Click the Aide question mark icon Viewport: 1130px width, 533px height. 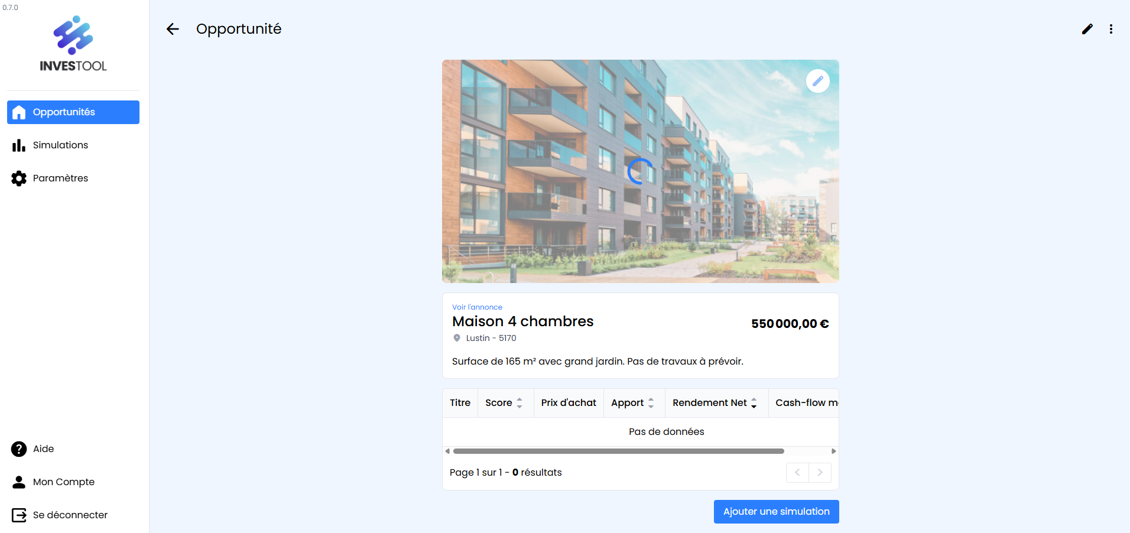tap(19, 449)
